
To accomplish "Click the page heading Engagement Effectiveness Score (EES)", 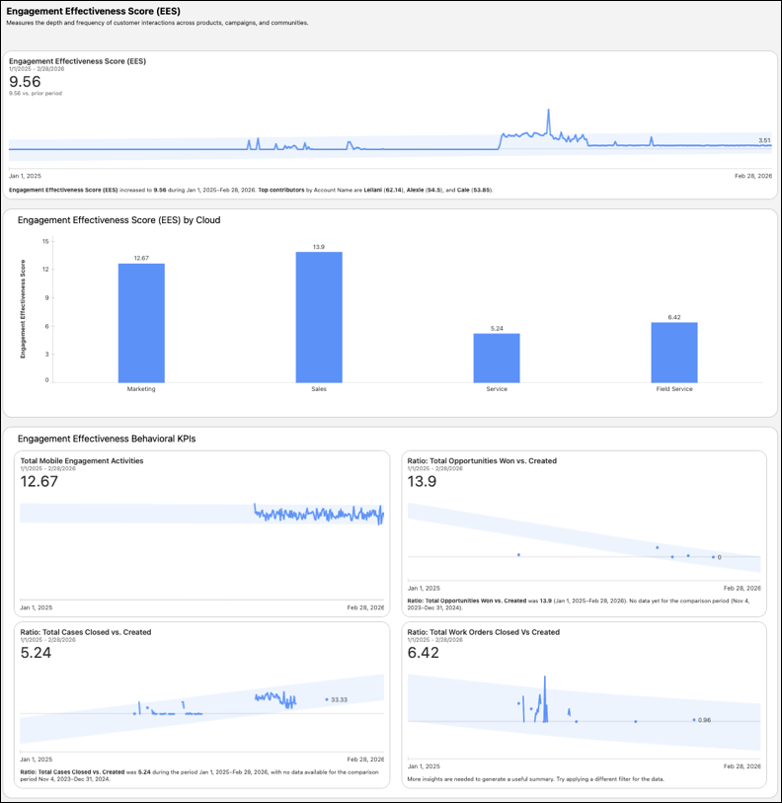I will [x=93, y=11].
